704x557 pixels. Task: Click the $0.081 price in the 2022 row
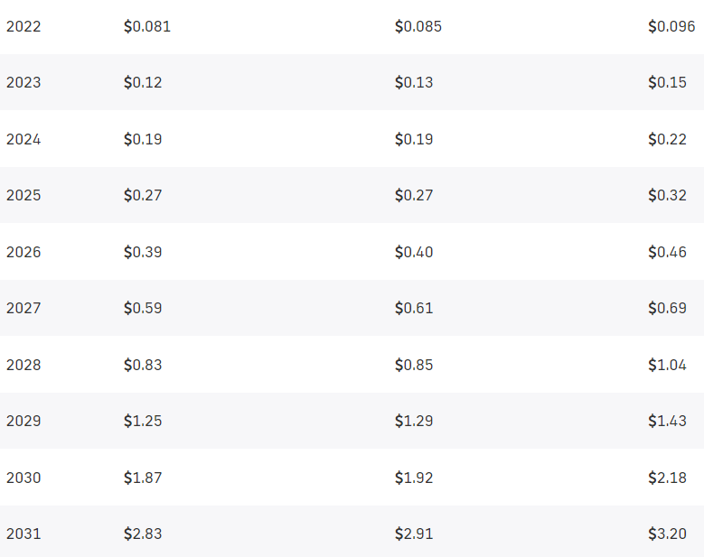coord(147,26)
